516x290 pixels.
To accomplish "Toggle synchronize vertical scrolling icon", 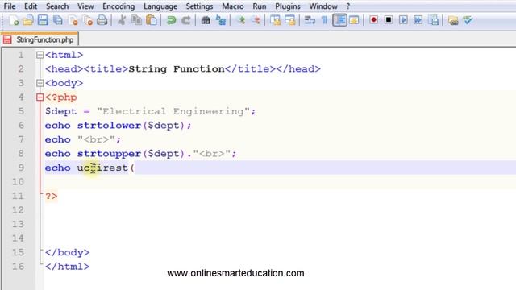I will coord(275,20).
